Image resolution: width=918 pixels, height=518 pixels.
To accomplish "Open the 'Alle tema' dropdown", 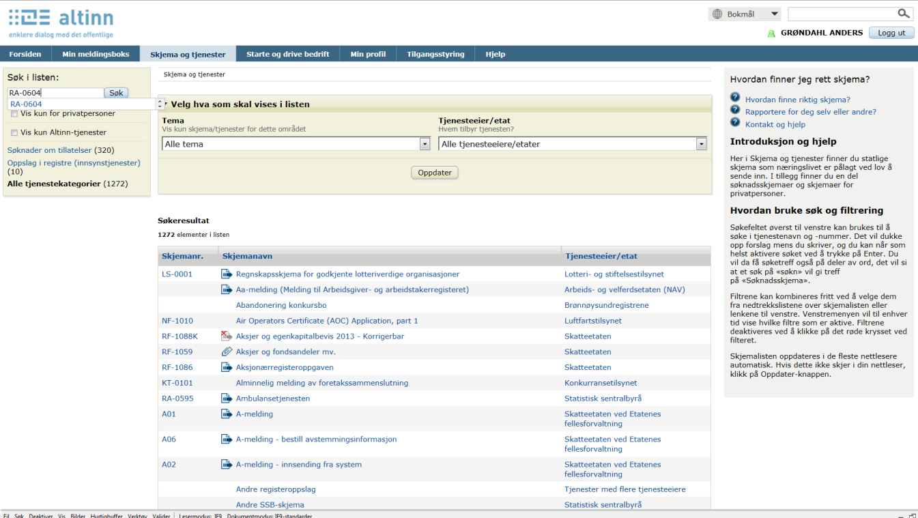I will click(x=296, y=144).
